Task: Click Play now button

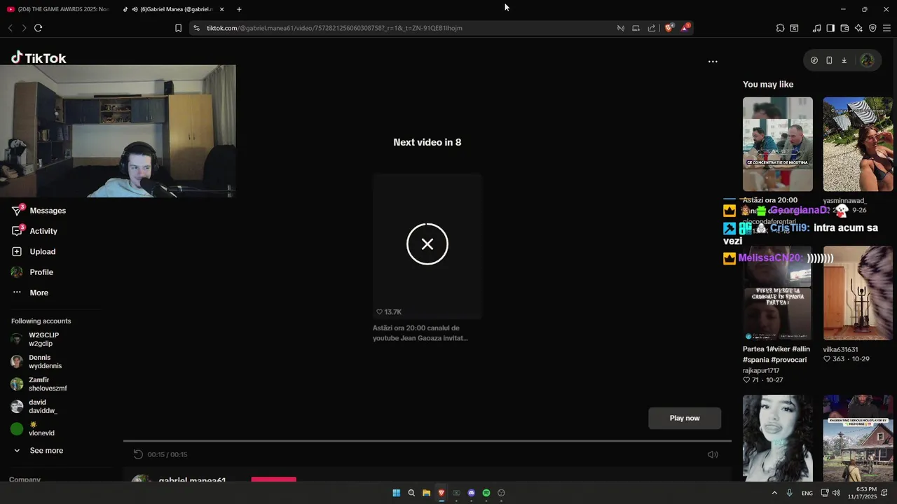Action: click(685, 418)
